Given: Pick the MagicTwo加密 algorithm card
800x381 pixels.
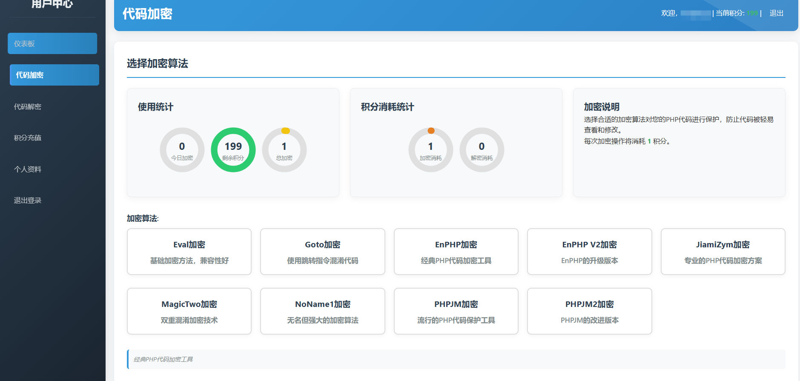Looking at the screenshot, I should point(189,311).
